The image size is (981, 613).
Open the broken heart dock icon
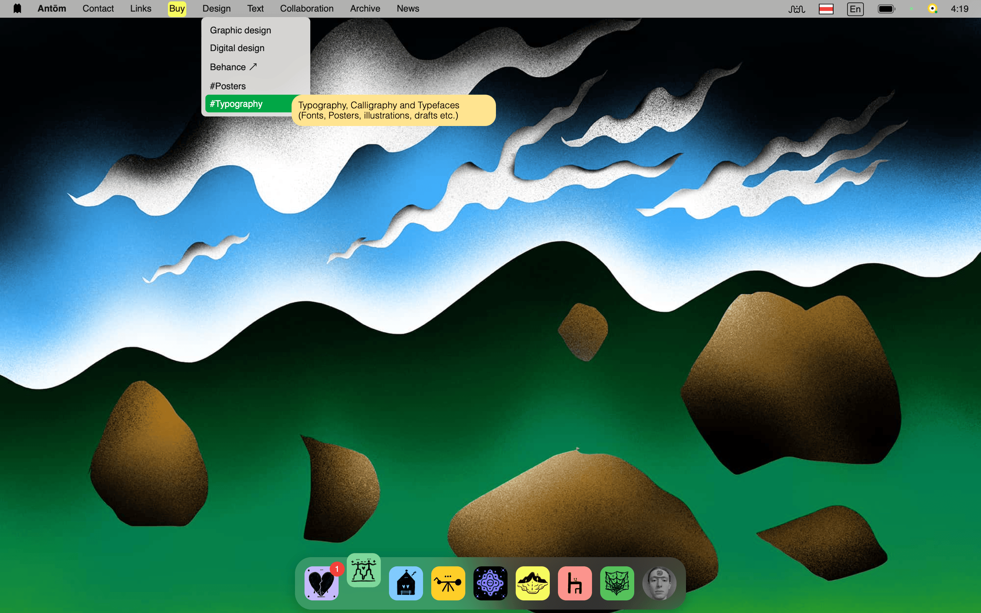click(x=321, y=583)
